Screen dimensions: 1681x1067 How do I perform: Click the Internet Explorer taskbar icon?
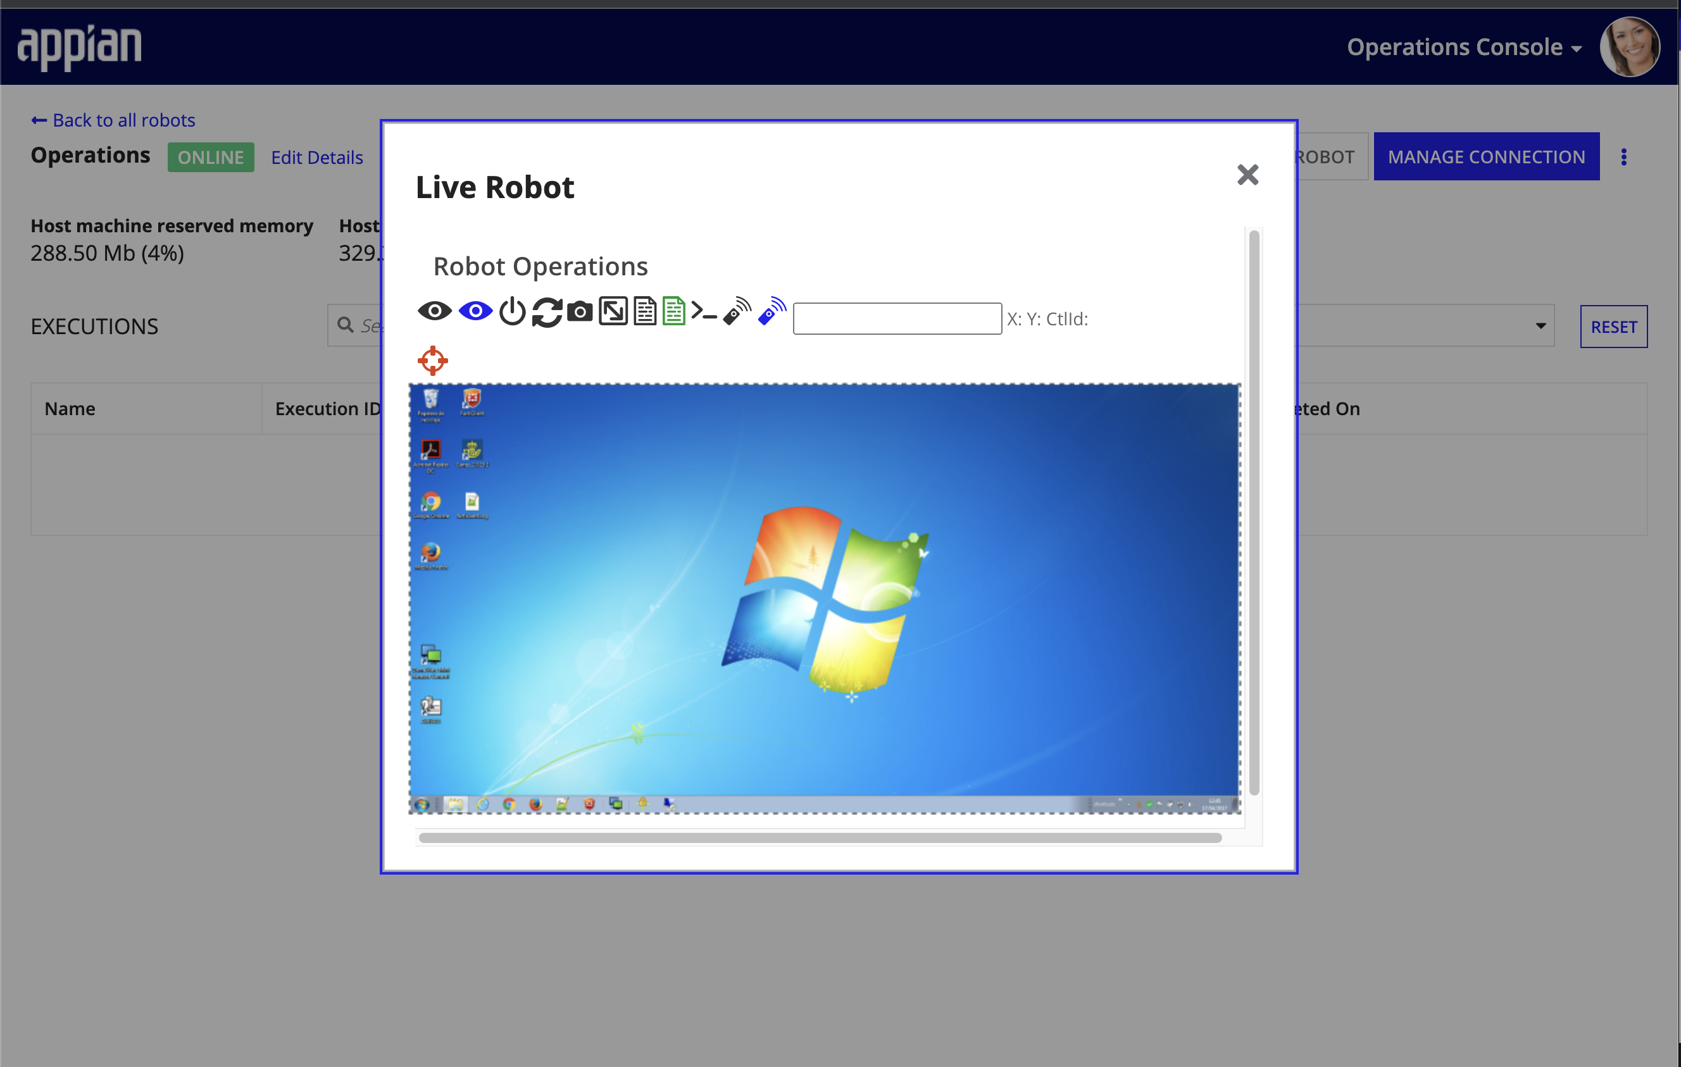[x=482, y=804]
